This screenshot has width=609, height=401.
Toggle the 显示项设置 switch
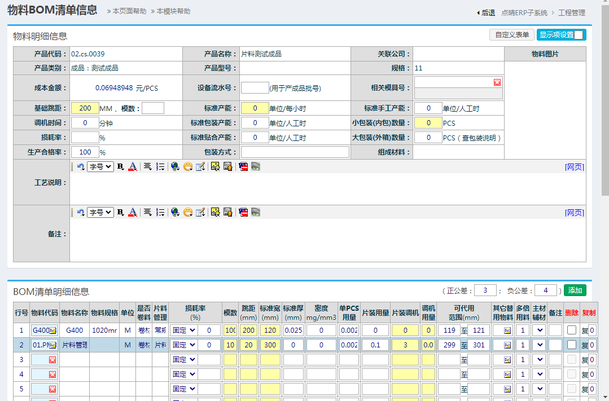point(578,35)
